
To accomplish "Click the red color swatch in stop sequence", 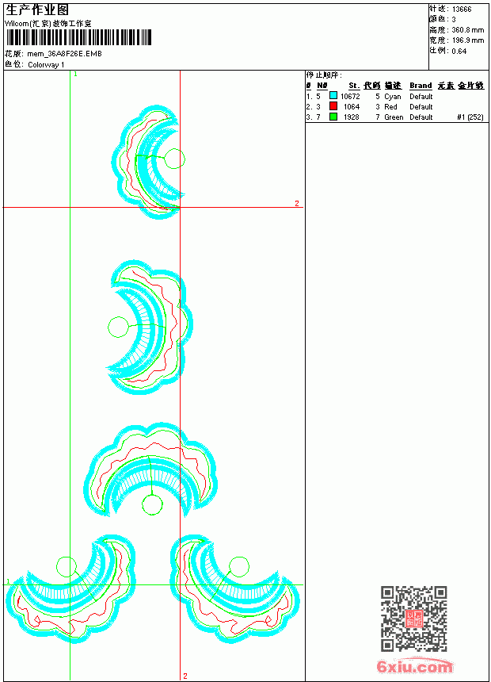I will [333, 106].
